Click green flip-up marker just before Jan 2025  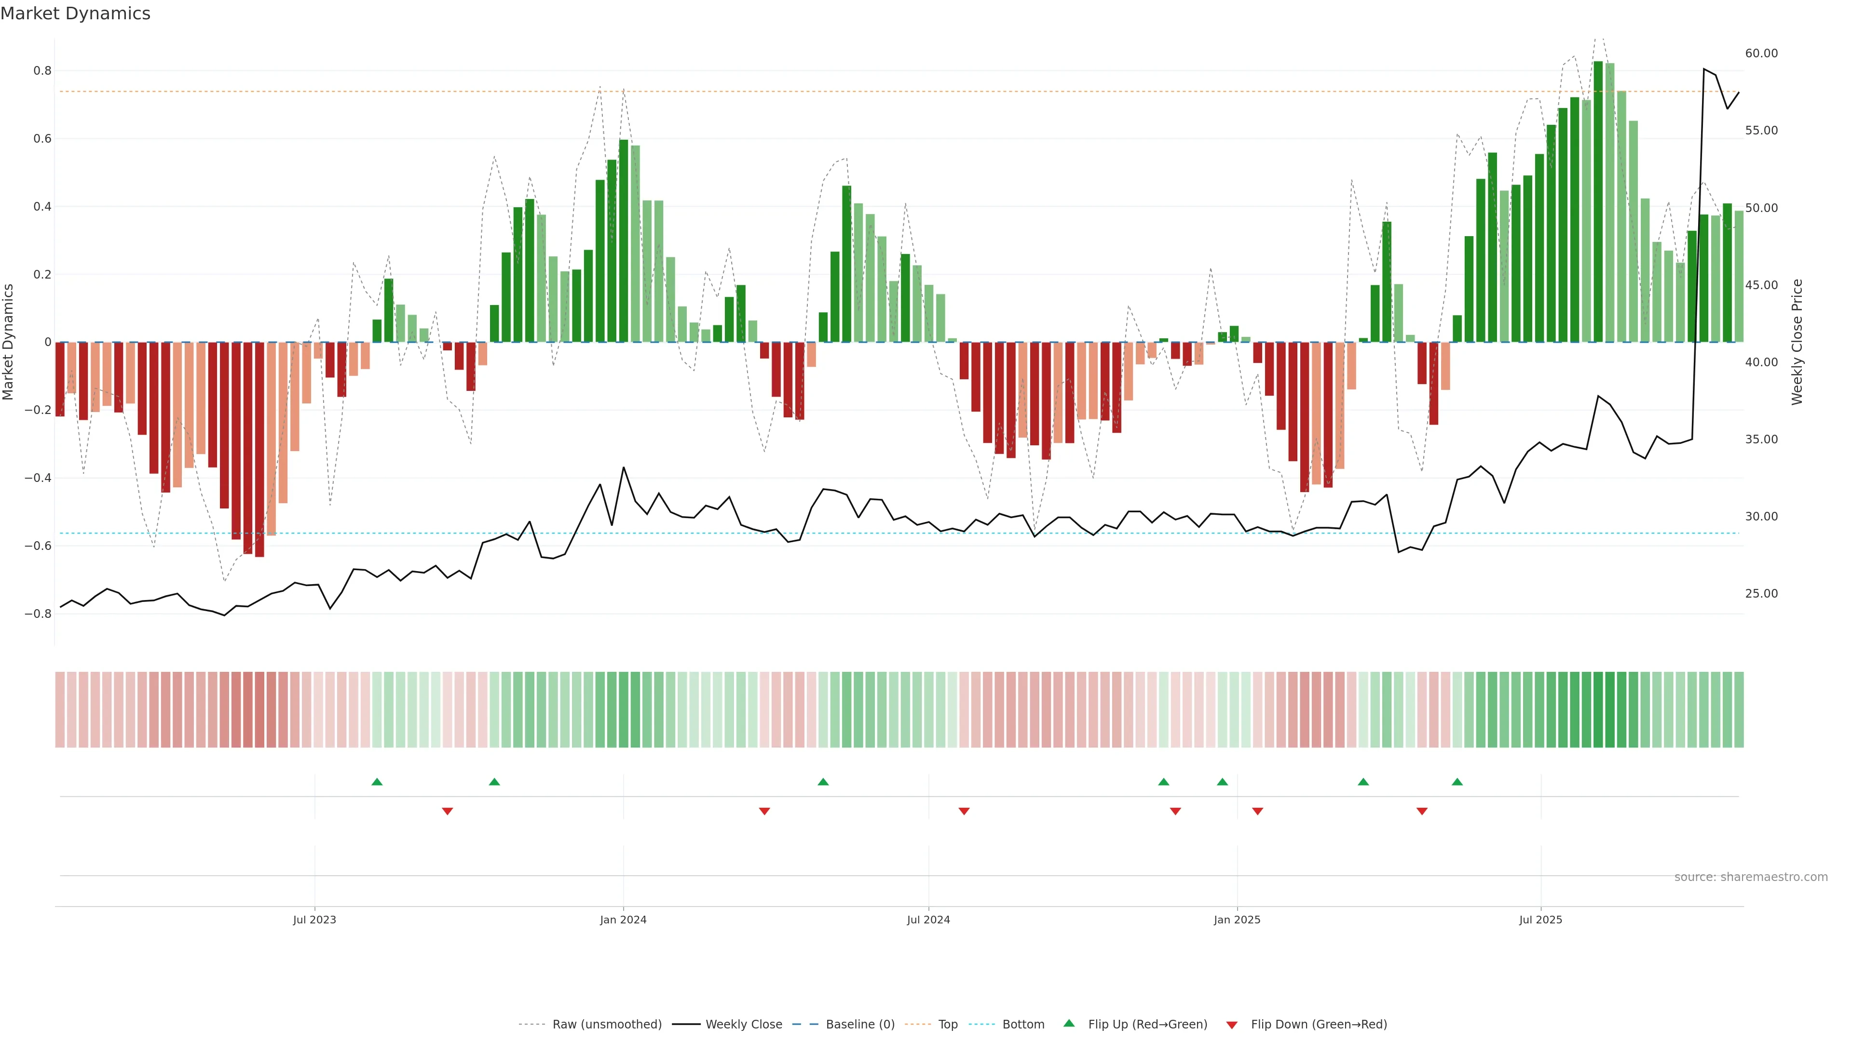(1222, 782)
